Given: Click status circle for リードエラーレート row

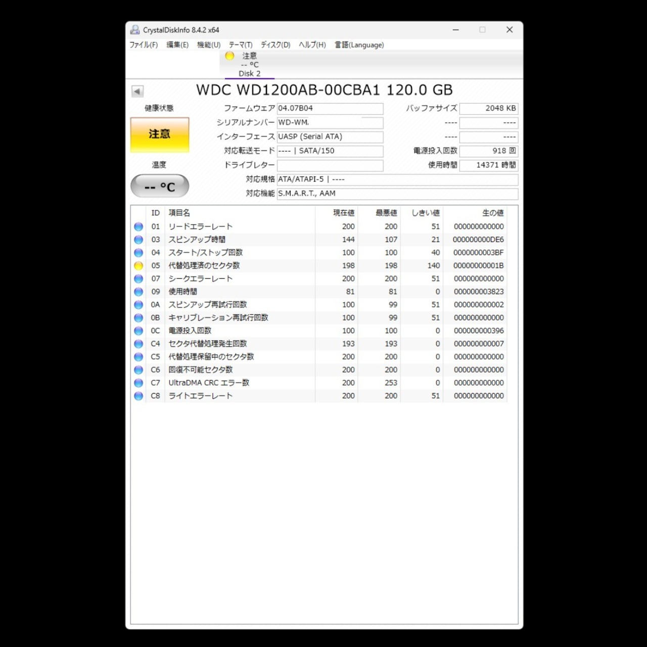Looking at the screenshot, I should [138, 227].
